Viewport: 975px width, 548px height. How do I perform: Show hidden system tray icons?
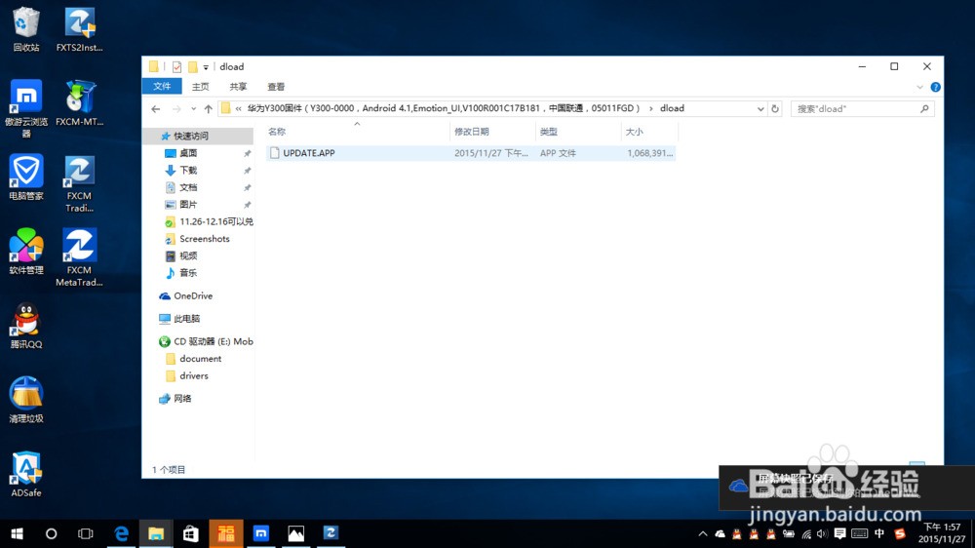point(703,533)
